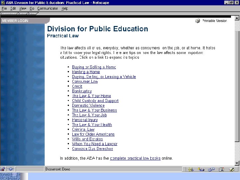
Task: Open the Inbox mailbox icon in component bar
Action: click(201, 169)
